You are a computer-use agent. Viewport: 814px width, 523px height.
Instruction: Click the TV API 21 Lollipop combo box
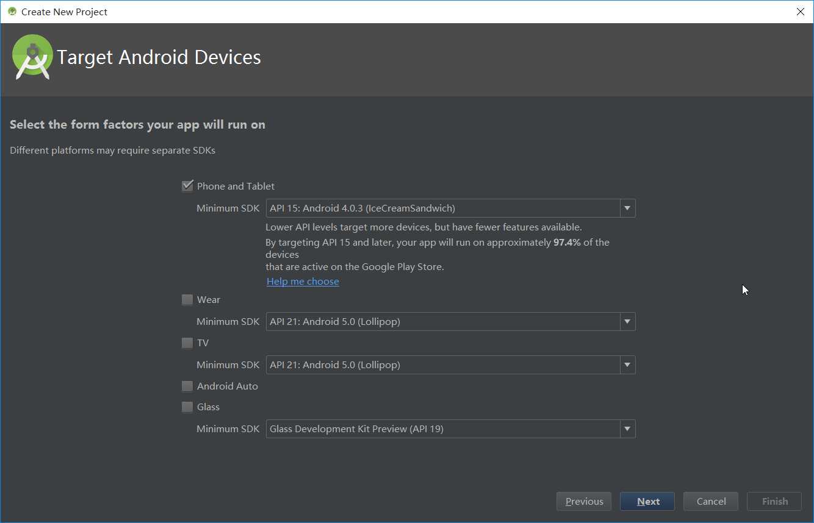coord(450,365)
